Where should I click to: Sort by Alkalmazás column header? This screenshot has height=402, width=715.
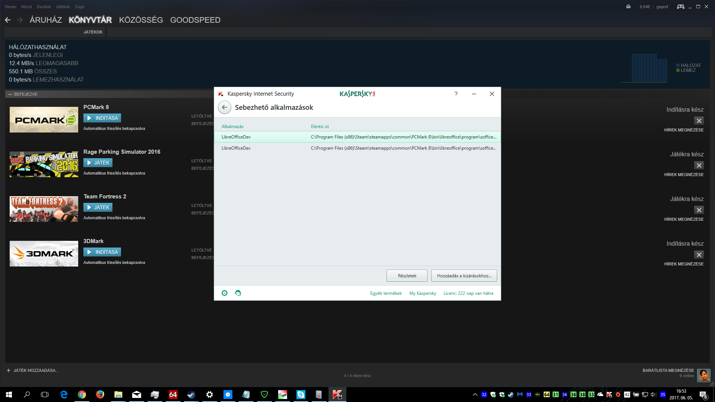click(232, 127)
